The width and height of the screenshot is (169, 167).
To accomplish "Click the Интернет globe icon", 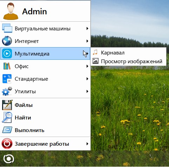I will [7, 41].
